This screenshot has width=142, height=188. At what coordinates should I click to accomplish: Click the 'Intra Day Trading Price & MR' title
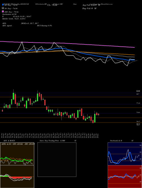52,141
